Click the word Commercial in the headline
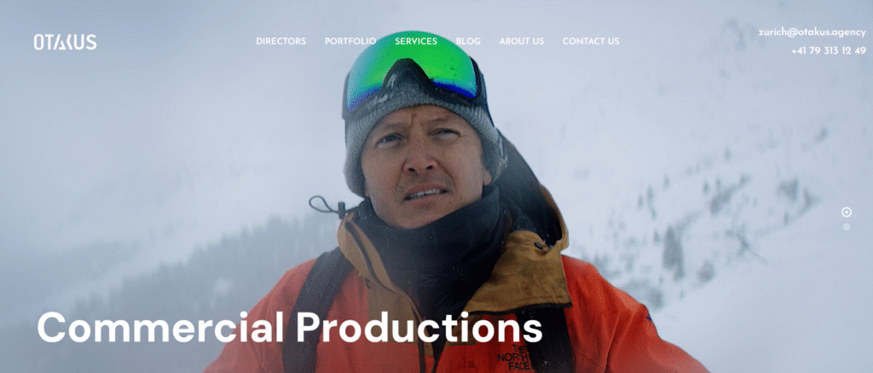 point(161,327)
